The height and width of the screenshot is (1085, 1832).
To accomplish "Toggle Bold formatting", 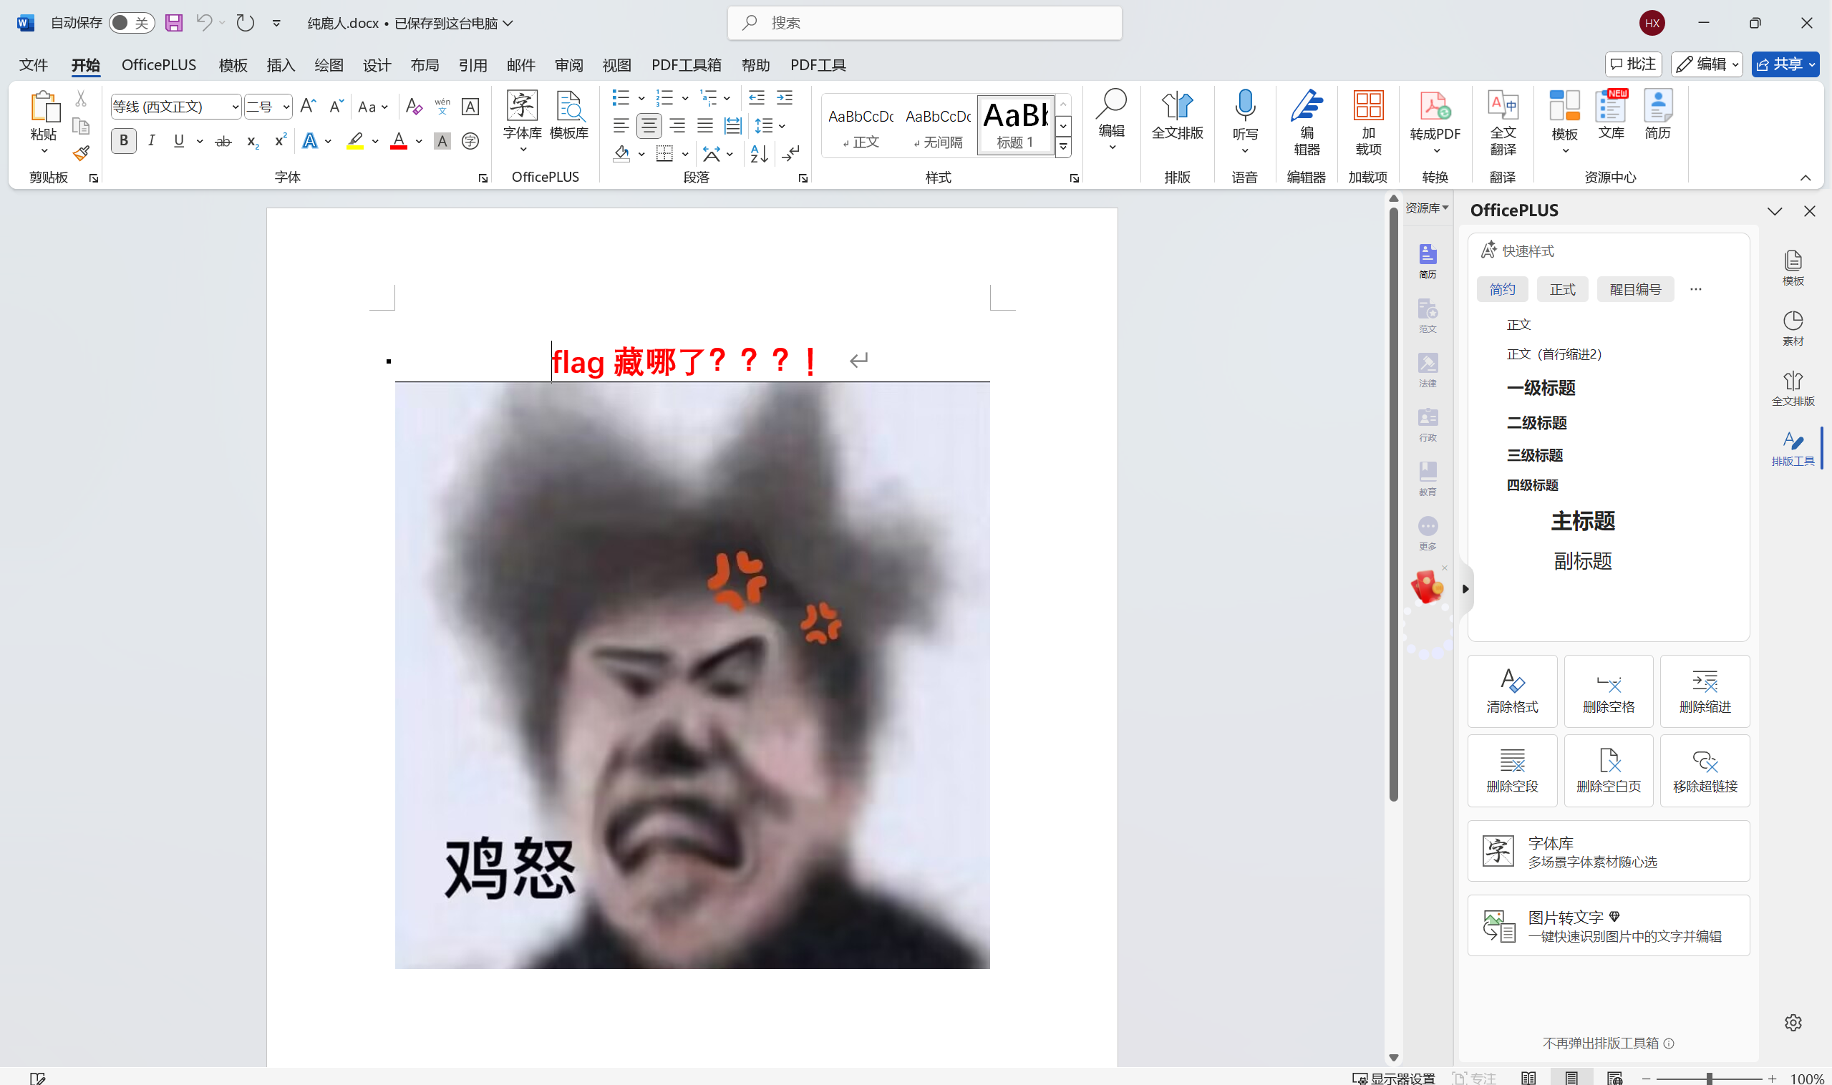I will 124,140.
